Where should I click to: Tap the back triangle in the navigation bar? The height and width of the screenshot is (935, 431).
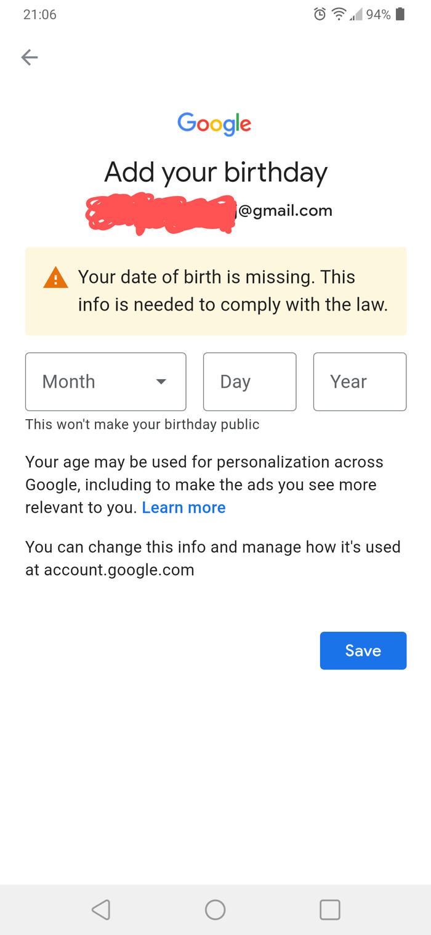[x=102, y=909]
